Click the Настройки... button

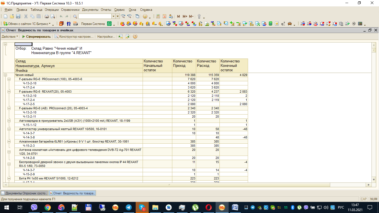pyautogui.click(x=106, y=36)
